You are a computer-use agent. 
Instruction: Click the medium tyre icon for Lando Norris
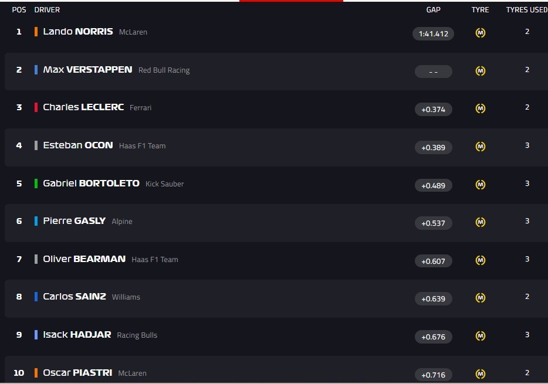[x=480, y=33]
